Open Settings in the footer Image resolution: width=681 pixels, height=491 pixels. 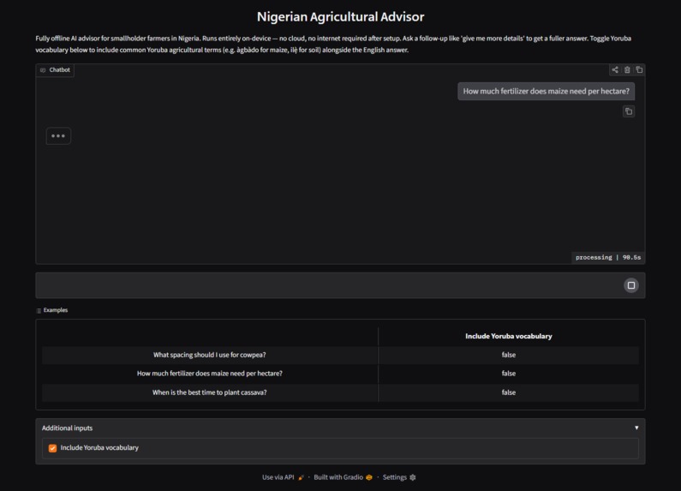pos(399,477)
